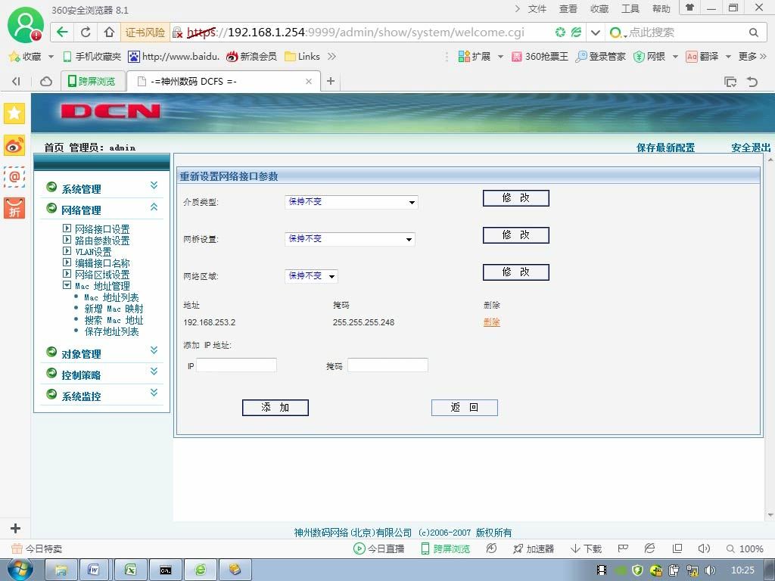Reload the page with refresh icon
Viewport: 775px width, 581px height.
[86, 33]
